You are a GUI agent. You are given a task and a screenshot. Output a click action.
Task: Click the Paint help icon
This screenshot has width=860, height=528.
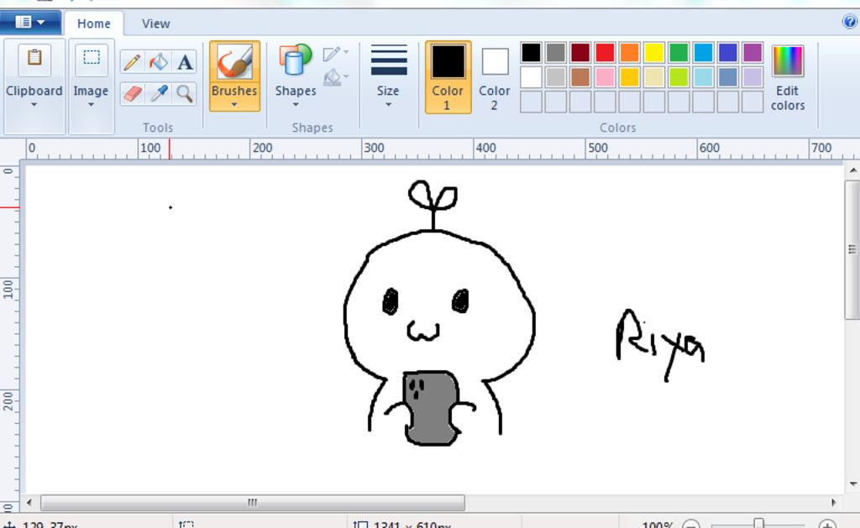(x=850, y=22)
